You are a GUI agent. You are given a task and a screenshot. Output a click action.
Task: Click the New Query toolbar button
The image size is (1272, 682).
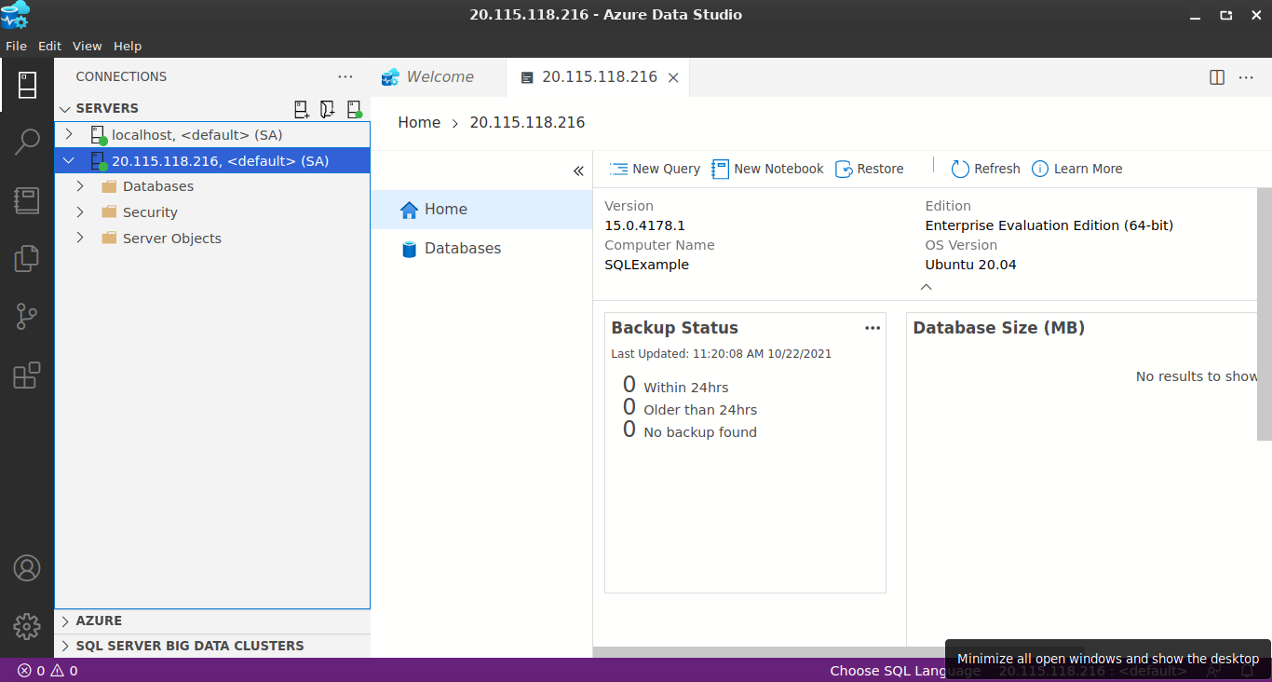(x=656, y=169)
